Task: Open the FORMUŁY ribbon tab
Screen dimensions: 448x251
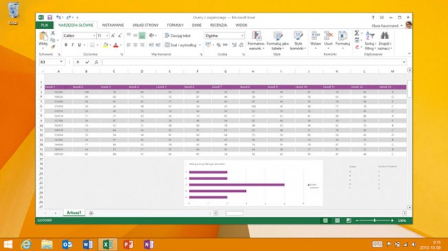Action: (x=175, y=25)
